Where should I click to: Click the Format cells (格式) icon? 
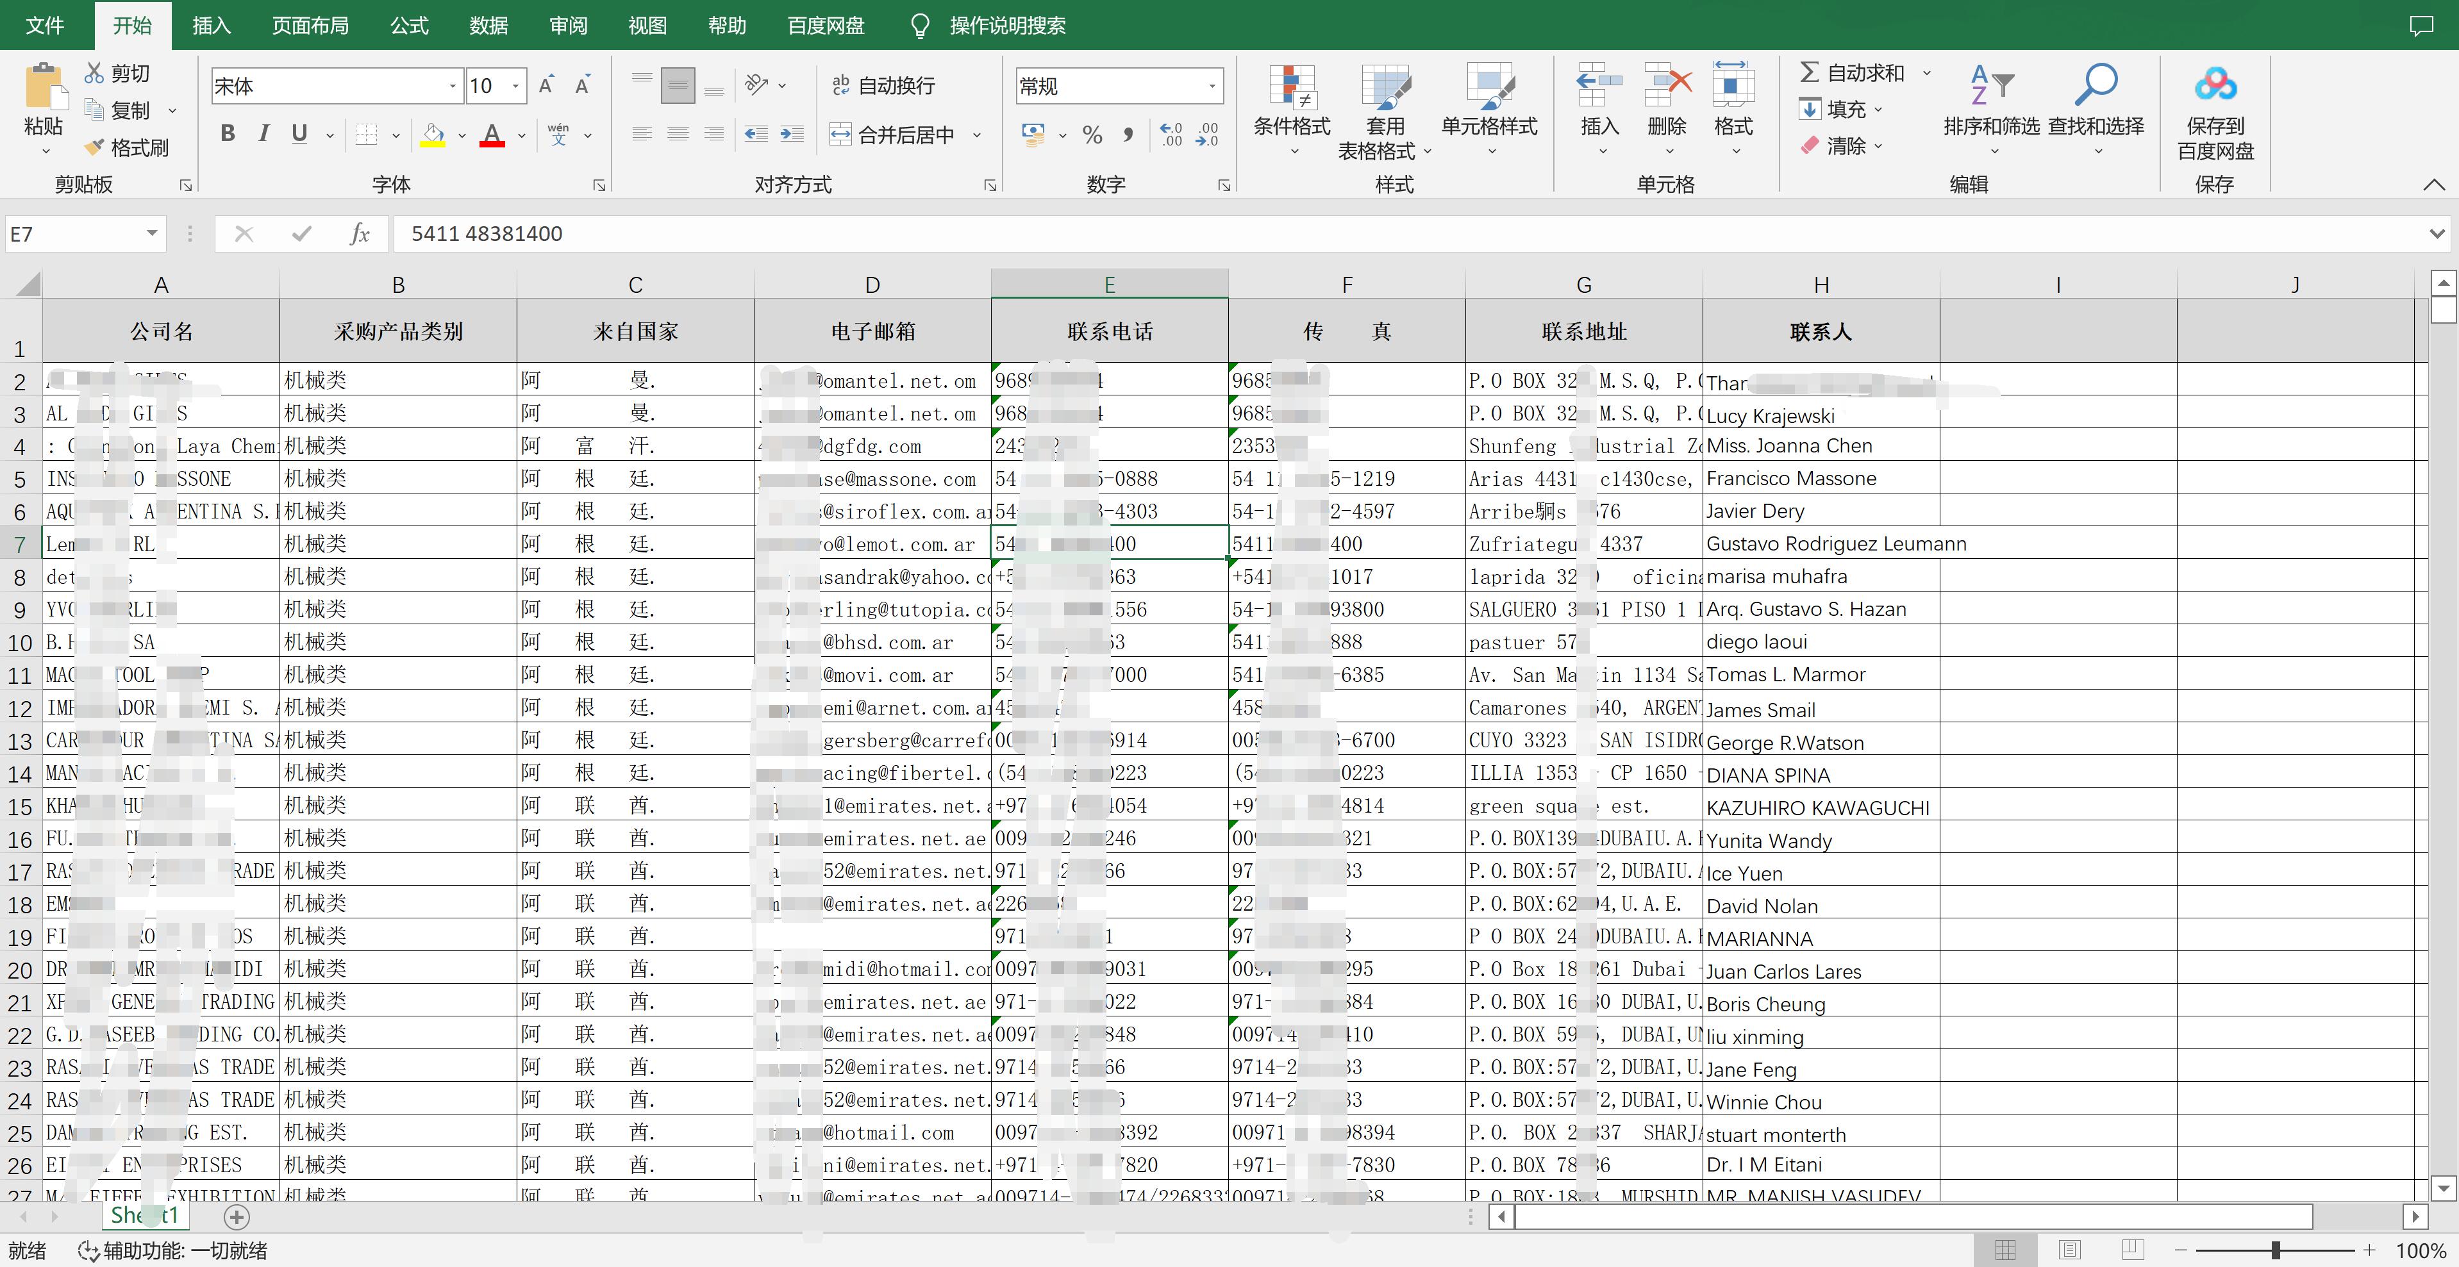point(1733,86)
